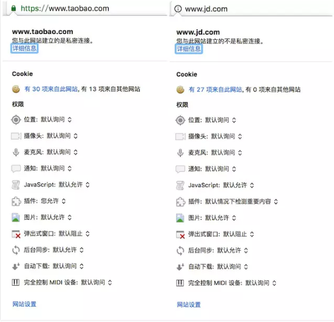Click the background sync icon in taobao panel
The width and height of the screenshot is (334, 322).
tap(16, 250)
